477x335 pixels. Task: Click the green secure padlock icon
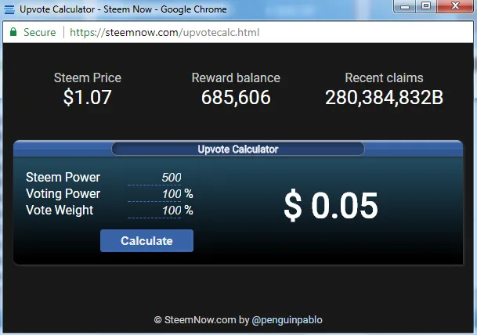pyautogui.click(x=13, y=32)
